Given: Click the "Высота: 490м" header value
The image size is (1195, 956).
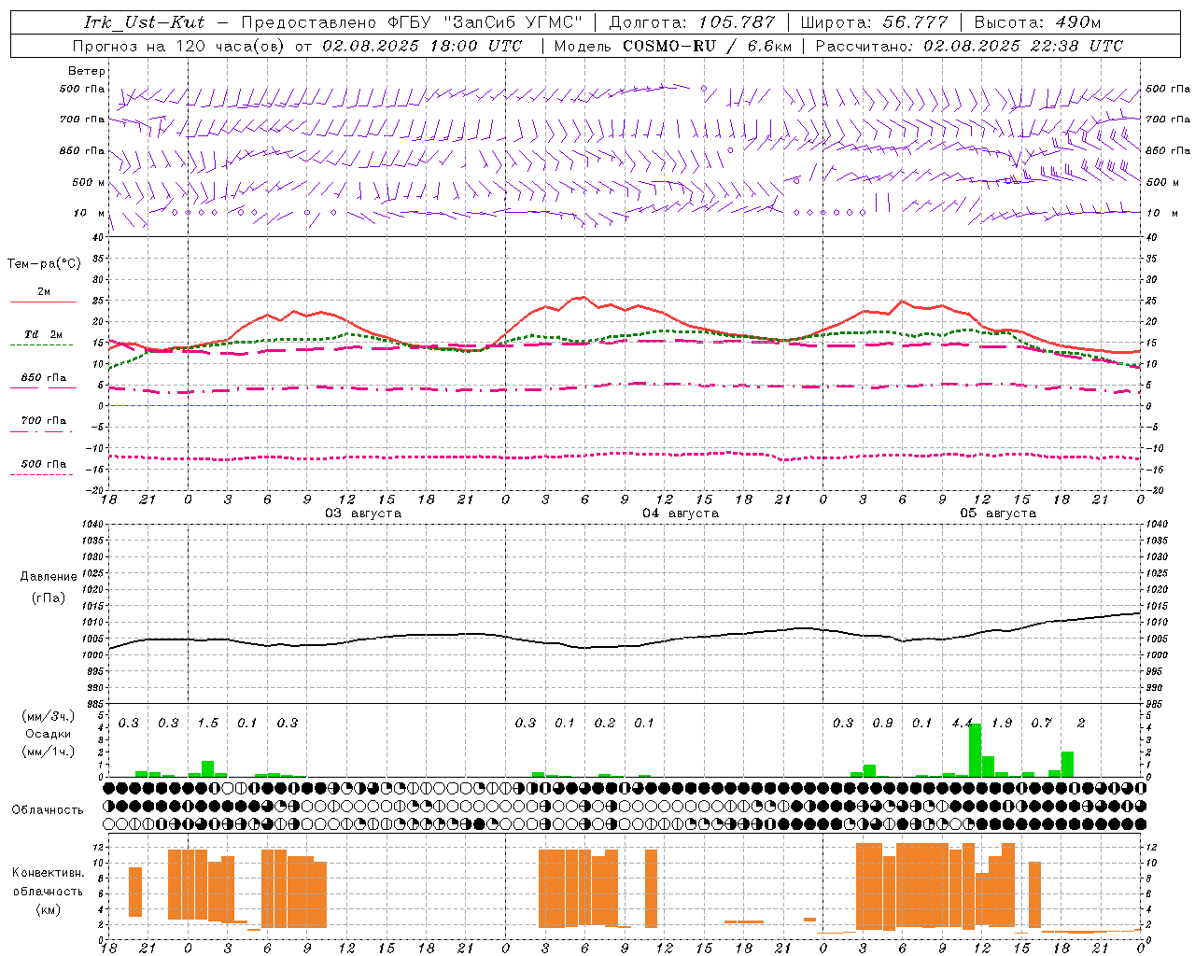Looking at the screenshot, I should [1037, 22].
